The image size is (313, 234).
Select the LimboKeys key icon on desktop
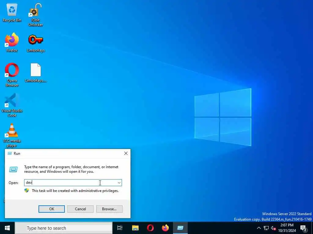(x=36, y=43)
